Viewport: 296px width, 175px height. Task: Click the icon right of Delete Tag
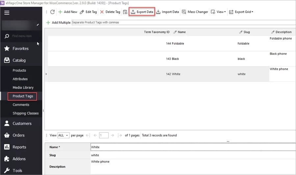[125, 12]
